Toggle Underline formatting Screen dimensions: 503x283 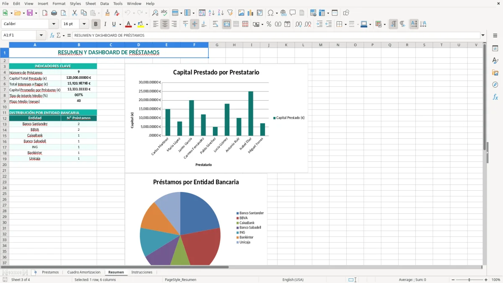coord(114,24)
